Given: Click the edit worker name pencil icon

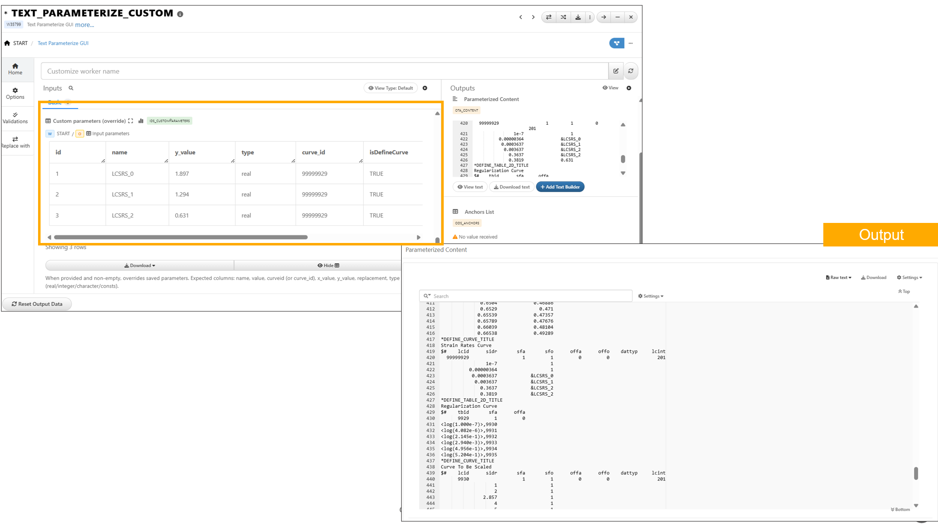Looking at the screenshot, I should (616, 71).
